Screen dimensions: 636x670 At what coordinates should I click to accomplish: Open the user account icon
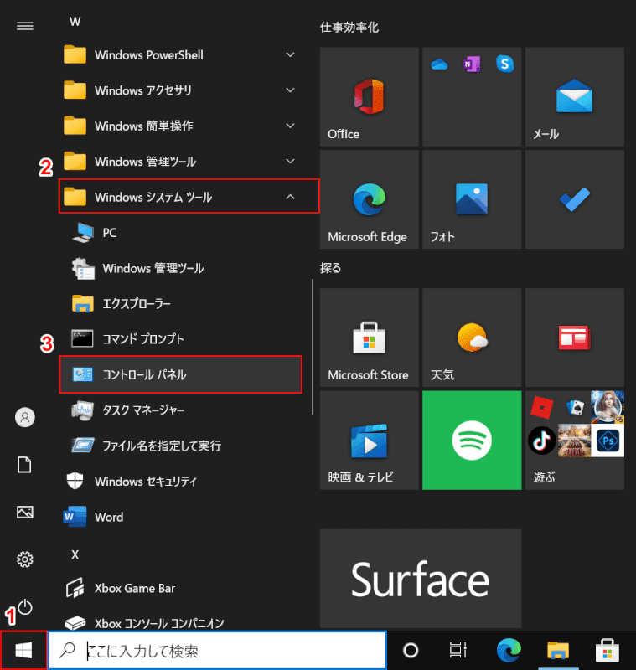coord(25,417)
